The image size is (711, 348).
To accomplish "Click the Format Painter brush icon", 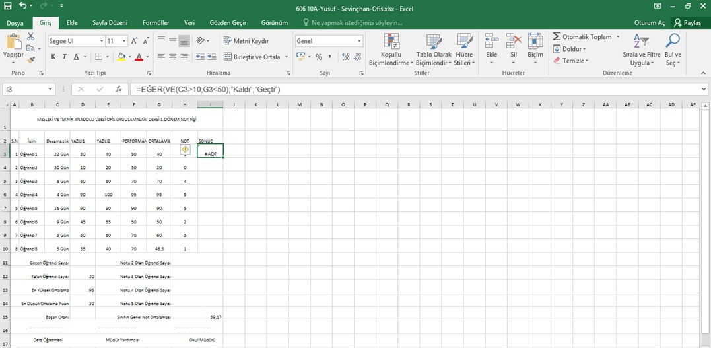I will point(31,60).
